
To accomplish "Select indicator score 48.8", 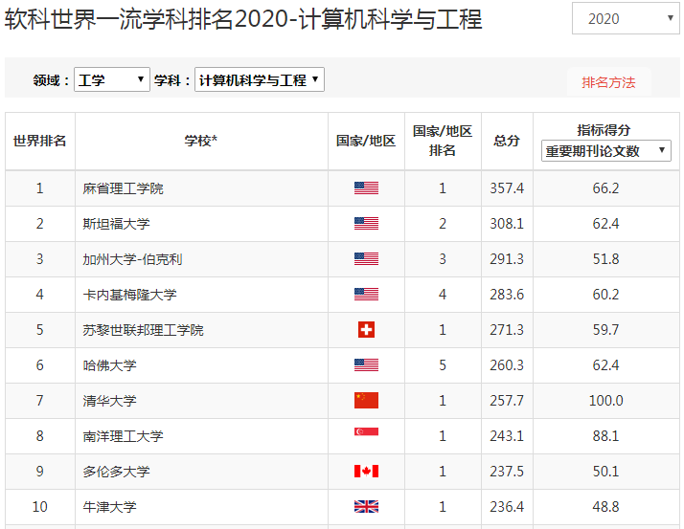I will coord(605,506).
